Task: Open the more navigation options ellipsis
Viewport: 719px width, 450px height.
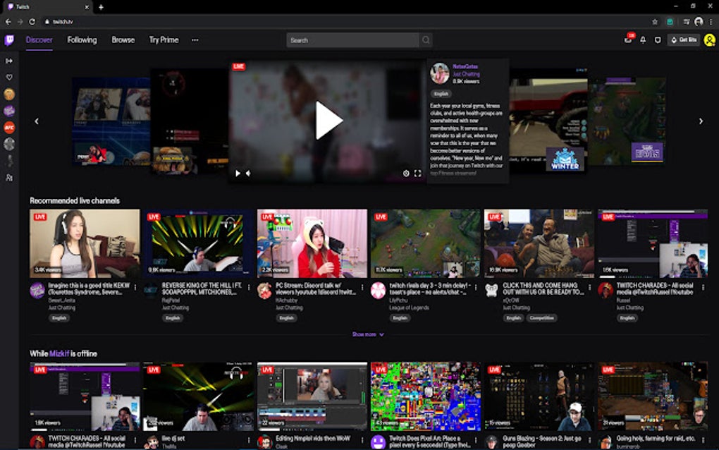Action: pos(195,40)
